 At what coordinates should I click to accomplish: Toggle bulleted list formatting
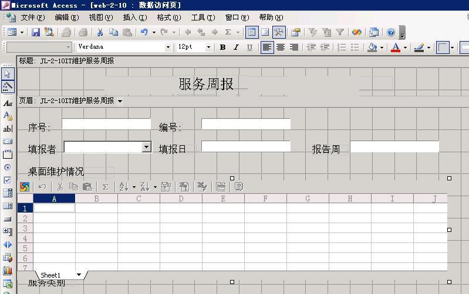pyautogui.click(x=355, y=47)
